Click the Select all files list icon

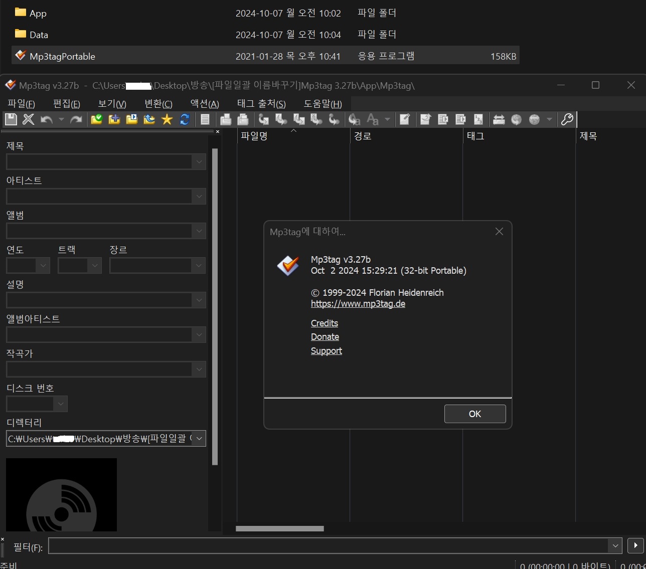205,119
